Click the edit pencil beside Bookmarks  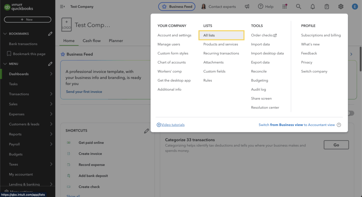(x=50, y=34)
